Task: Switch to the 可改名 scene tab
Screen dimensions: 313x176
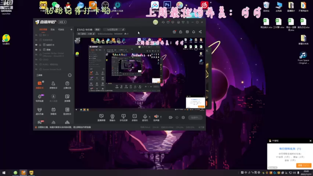Action: (x=61, y=30)
